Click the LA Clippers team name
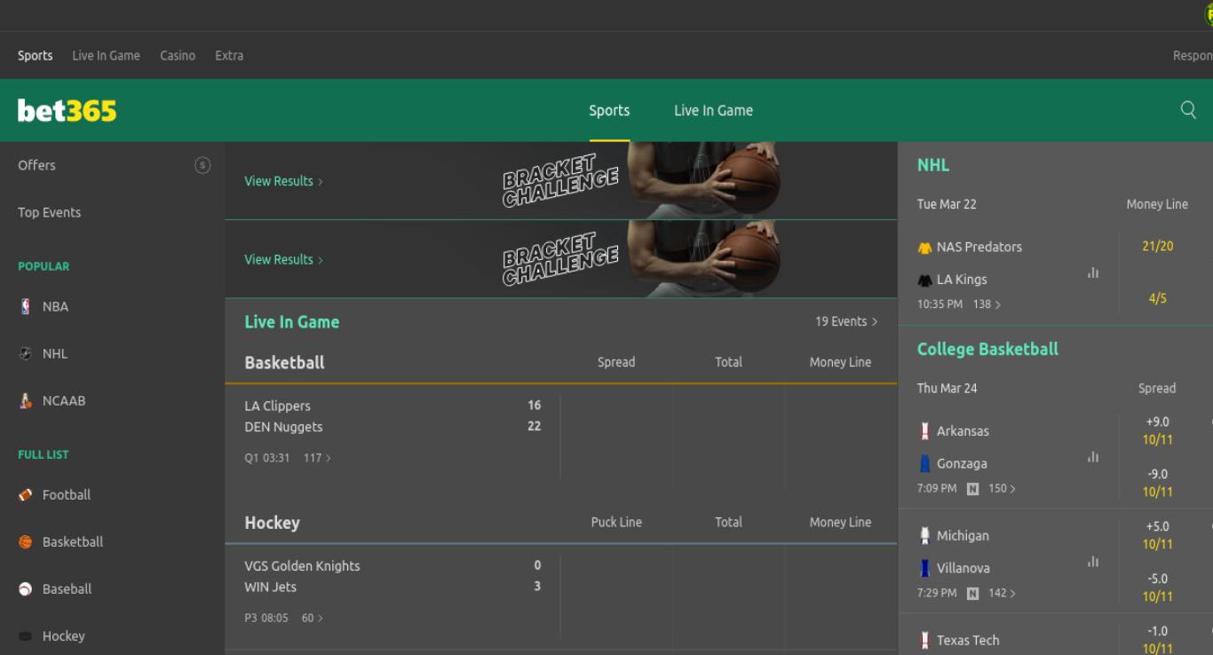Screen dimensions: 1213x655 pyautogui.click(x=278, y=406)
